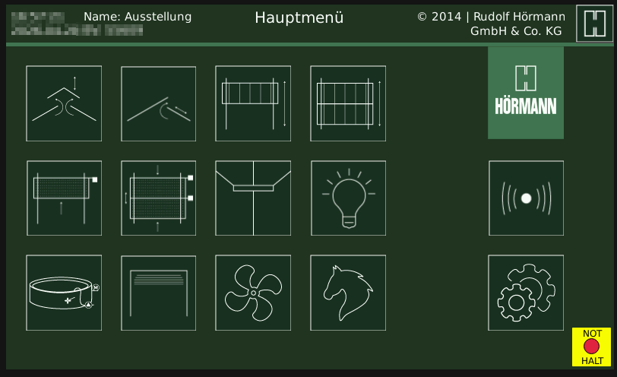Open the double wind net tile
The height and width of the screenshot is (377, 617).
[159, 198]
